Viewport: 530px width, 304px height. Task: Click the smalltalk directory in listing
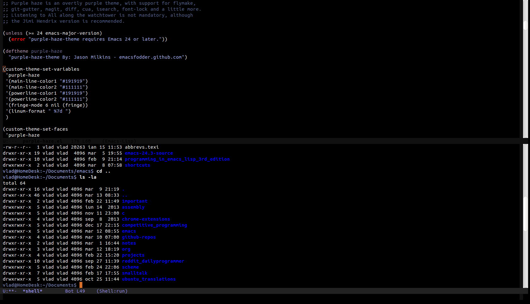tap(134, 273)
